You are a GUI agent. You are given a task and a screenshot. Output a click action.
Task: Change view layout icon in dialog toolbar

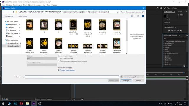tap(132, 16)
